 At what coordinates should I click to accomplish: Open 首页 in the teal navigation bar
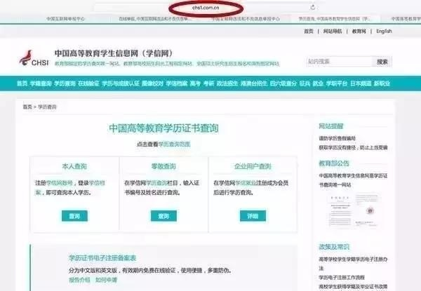pos(22,83)
